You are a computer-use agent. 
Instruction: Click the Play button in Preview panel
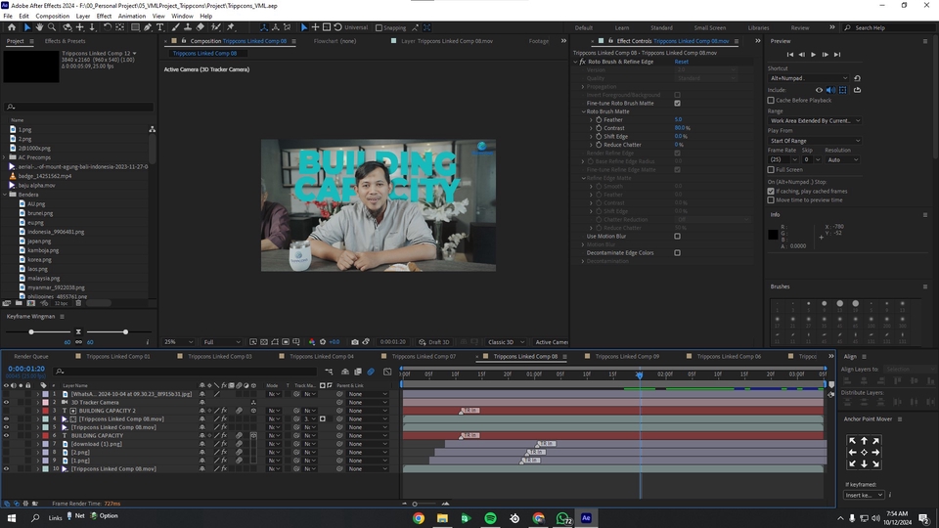coord(813,55)
